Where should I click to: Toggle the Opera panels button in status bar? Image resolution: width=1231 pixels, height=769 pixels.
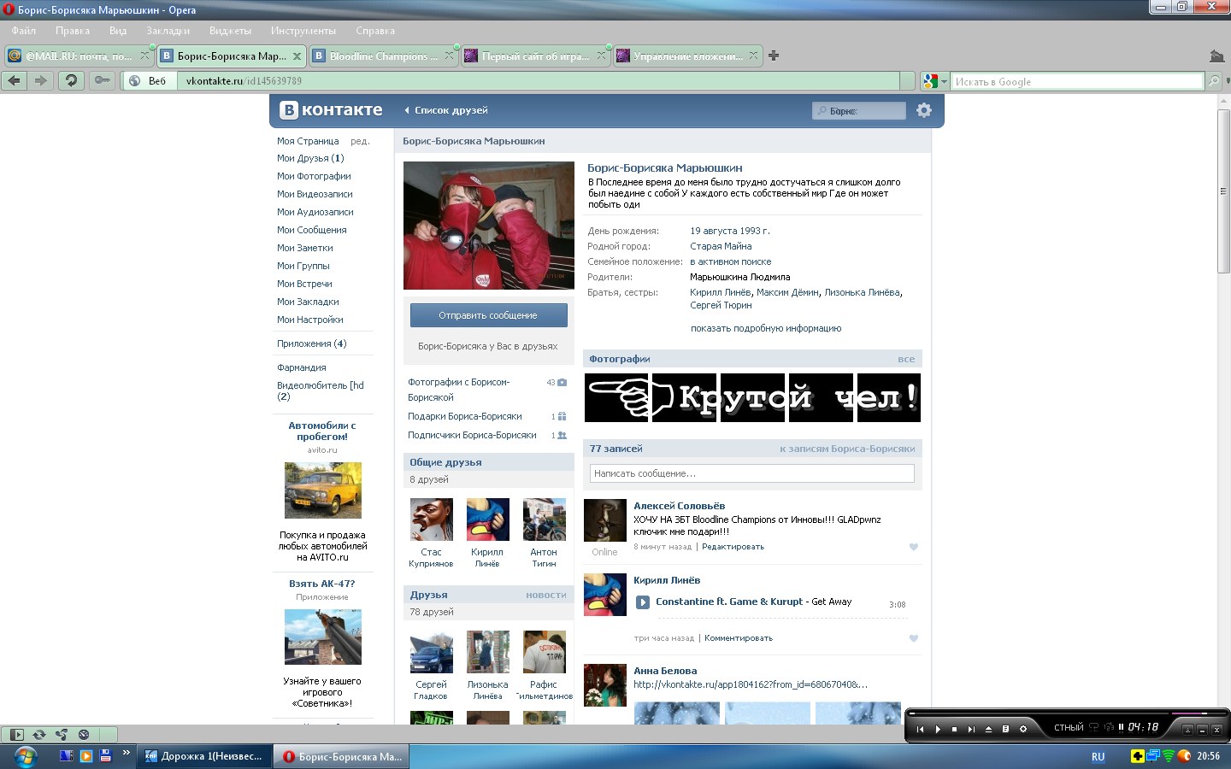point(16,734)
